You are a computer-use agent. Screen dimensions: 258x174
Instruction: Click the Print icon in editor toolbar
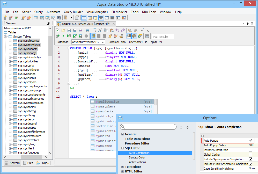click(87, 30)
